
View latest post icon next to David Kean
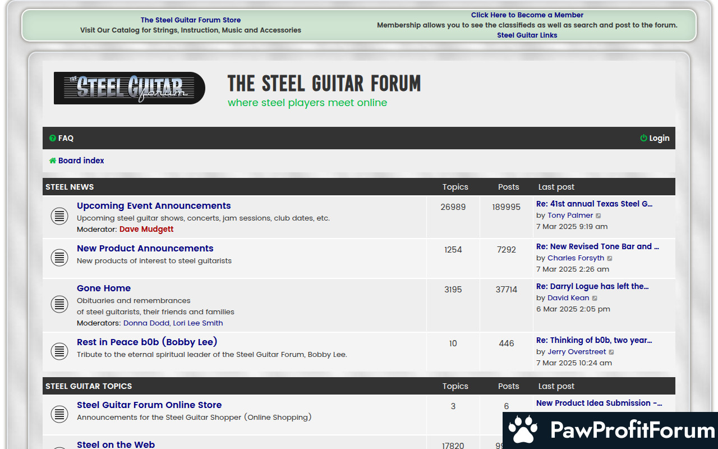595,298
